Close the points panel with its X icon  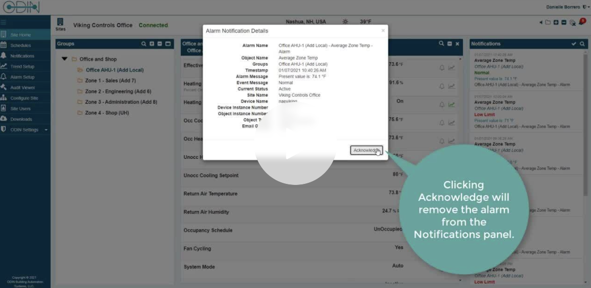point(457,44)
